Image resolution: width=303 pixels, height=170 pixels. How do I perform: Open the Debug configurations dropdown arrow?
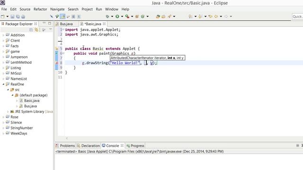tap(112, 17)
